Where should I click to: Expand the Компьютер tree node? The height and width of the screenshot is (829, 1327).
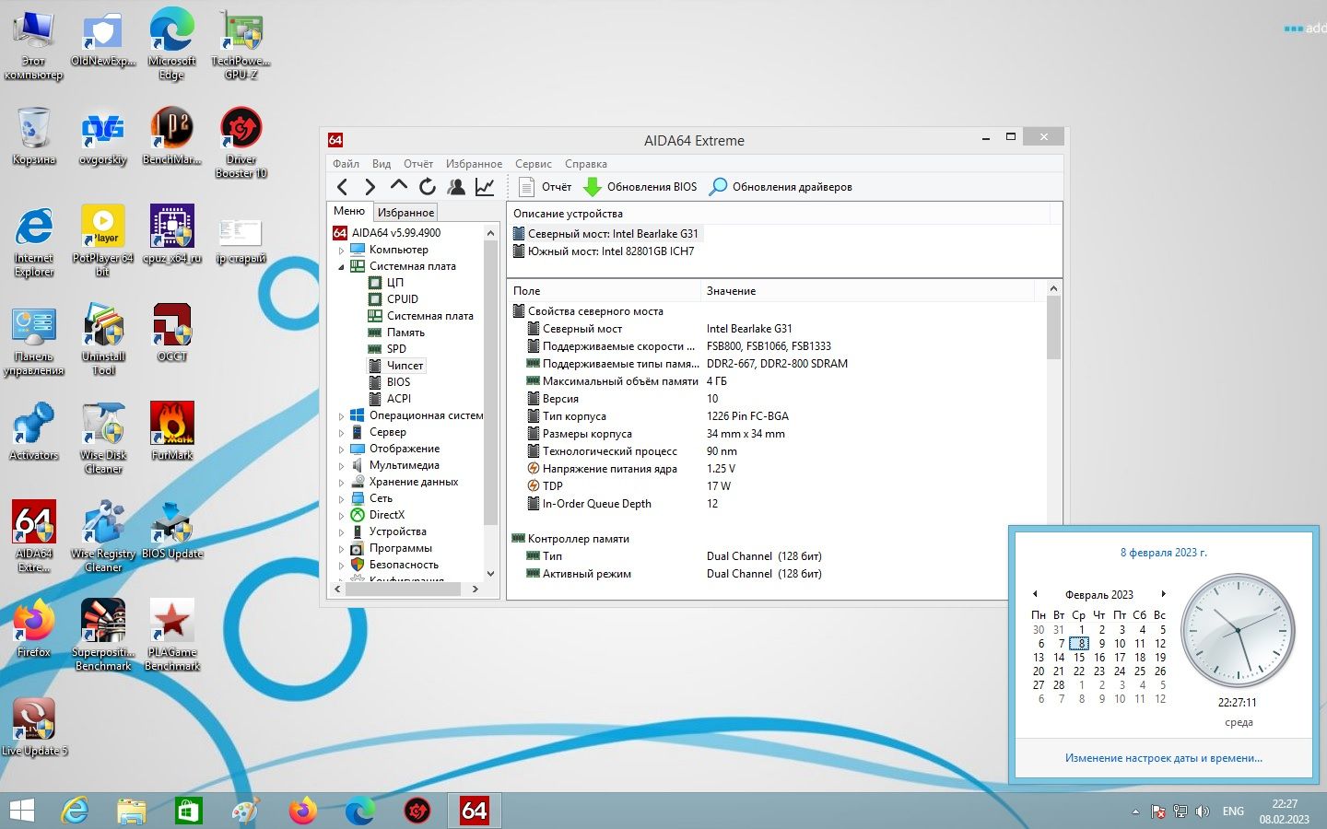point(341,250)
